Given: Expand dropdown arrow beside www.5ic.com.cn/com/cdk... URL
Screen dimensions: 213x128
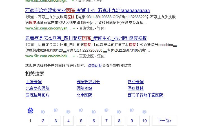Looking at the screenshot, I should pyautogui.click(x=74, y=56).
